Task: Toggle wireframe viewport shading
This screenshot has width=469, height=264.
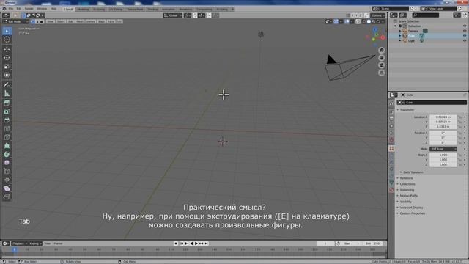Action: tap(364, 21)
